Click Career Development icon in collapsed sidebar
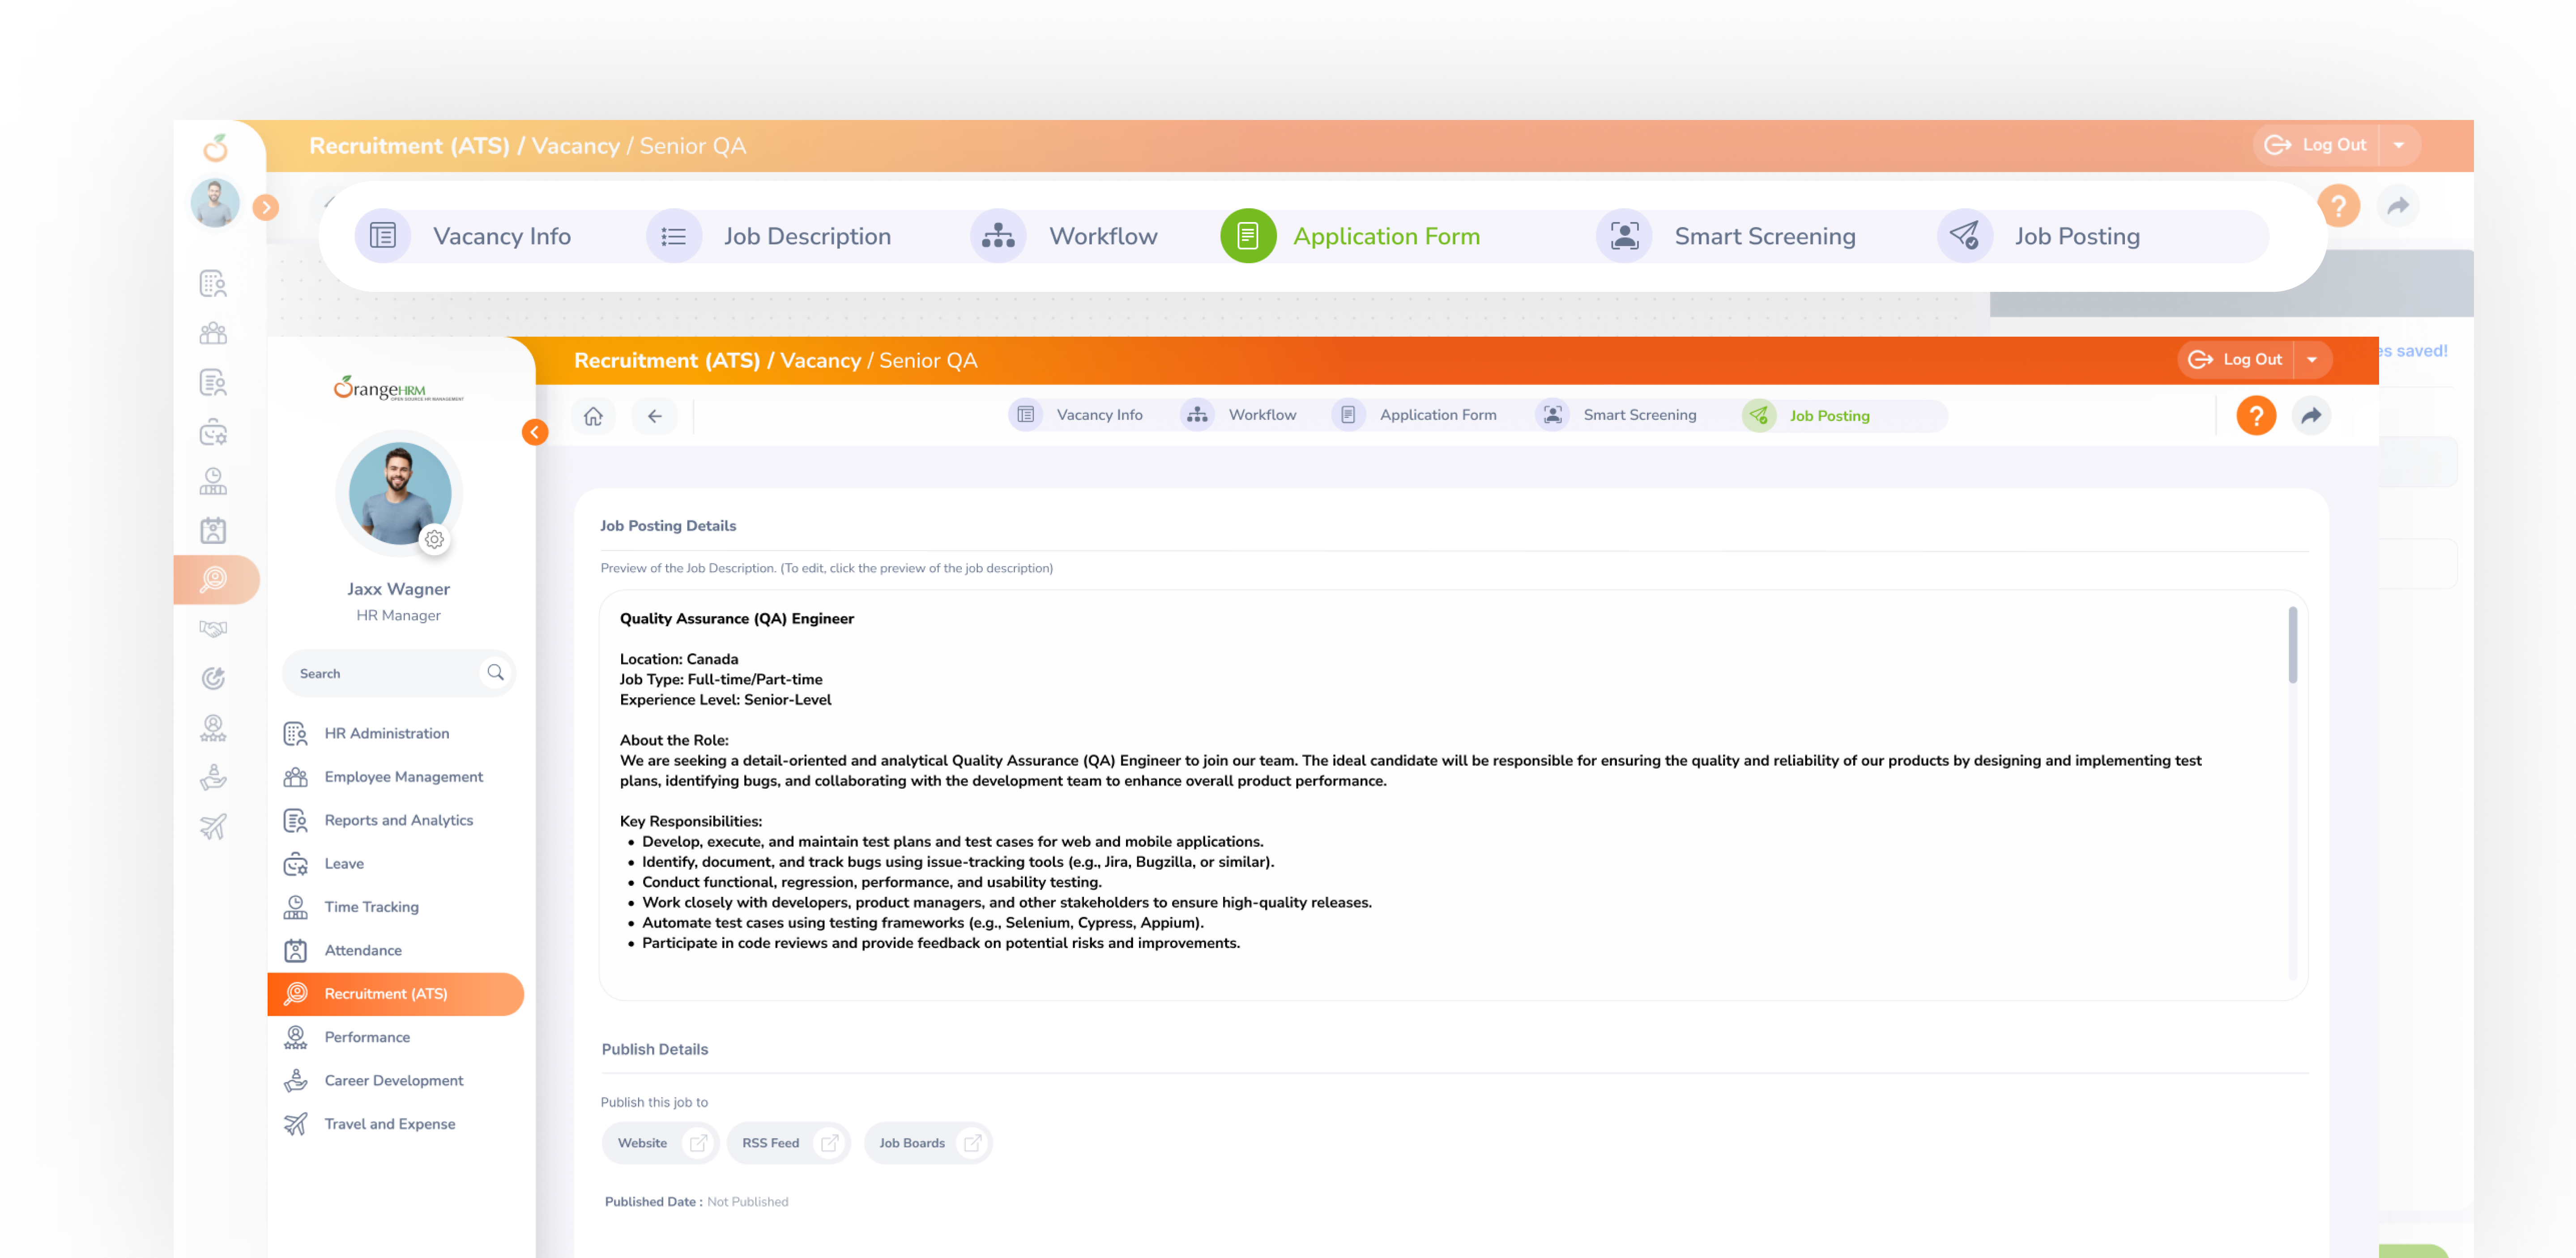2576x1258 pixels. coord(213,777)
